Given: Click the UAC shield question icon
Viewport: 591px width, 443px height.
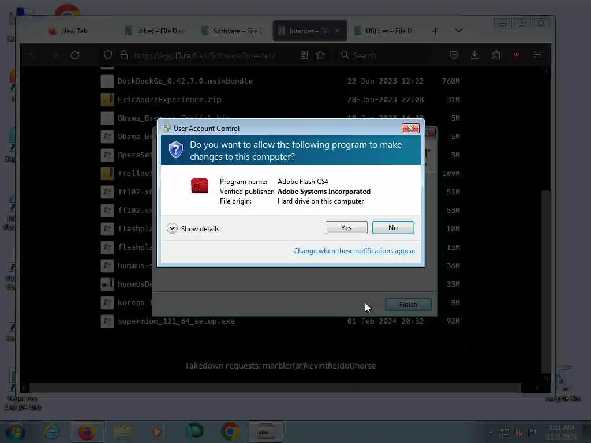Looking at the screenshot, I should pyautogui.click(x=175, y=150).
